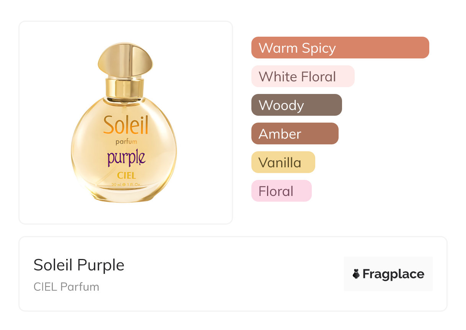Click the small parfum word on the bottle
Screen dimensions: 466x330
click(126, 142)
